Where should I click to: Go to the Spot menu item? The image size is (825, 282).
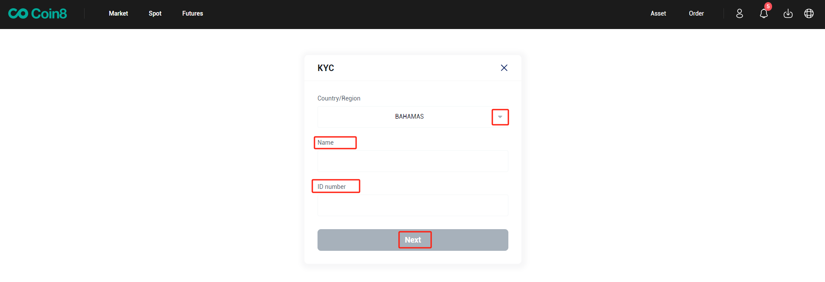click(x=155, y=13)
